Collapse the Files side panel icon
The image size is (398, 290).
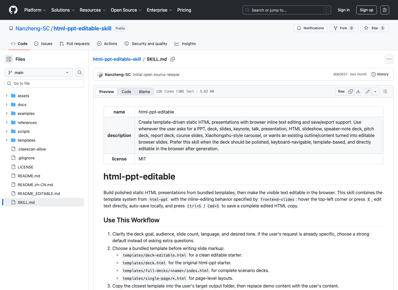pyautogui.click(x=9, y=59)
